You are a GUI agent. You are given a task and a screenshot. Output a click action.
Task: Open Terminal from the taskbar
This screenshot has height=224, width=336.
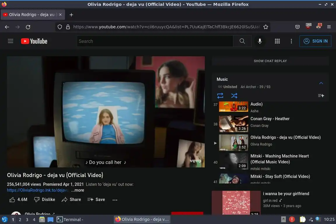[70, 220]
